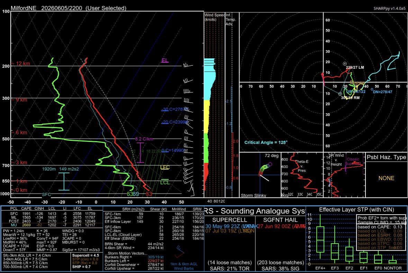Click the Classic Supercell label
This screenshot has width=408, height=273.
(353, 162)
